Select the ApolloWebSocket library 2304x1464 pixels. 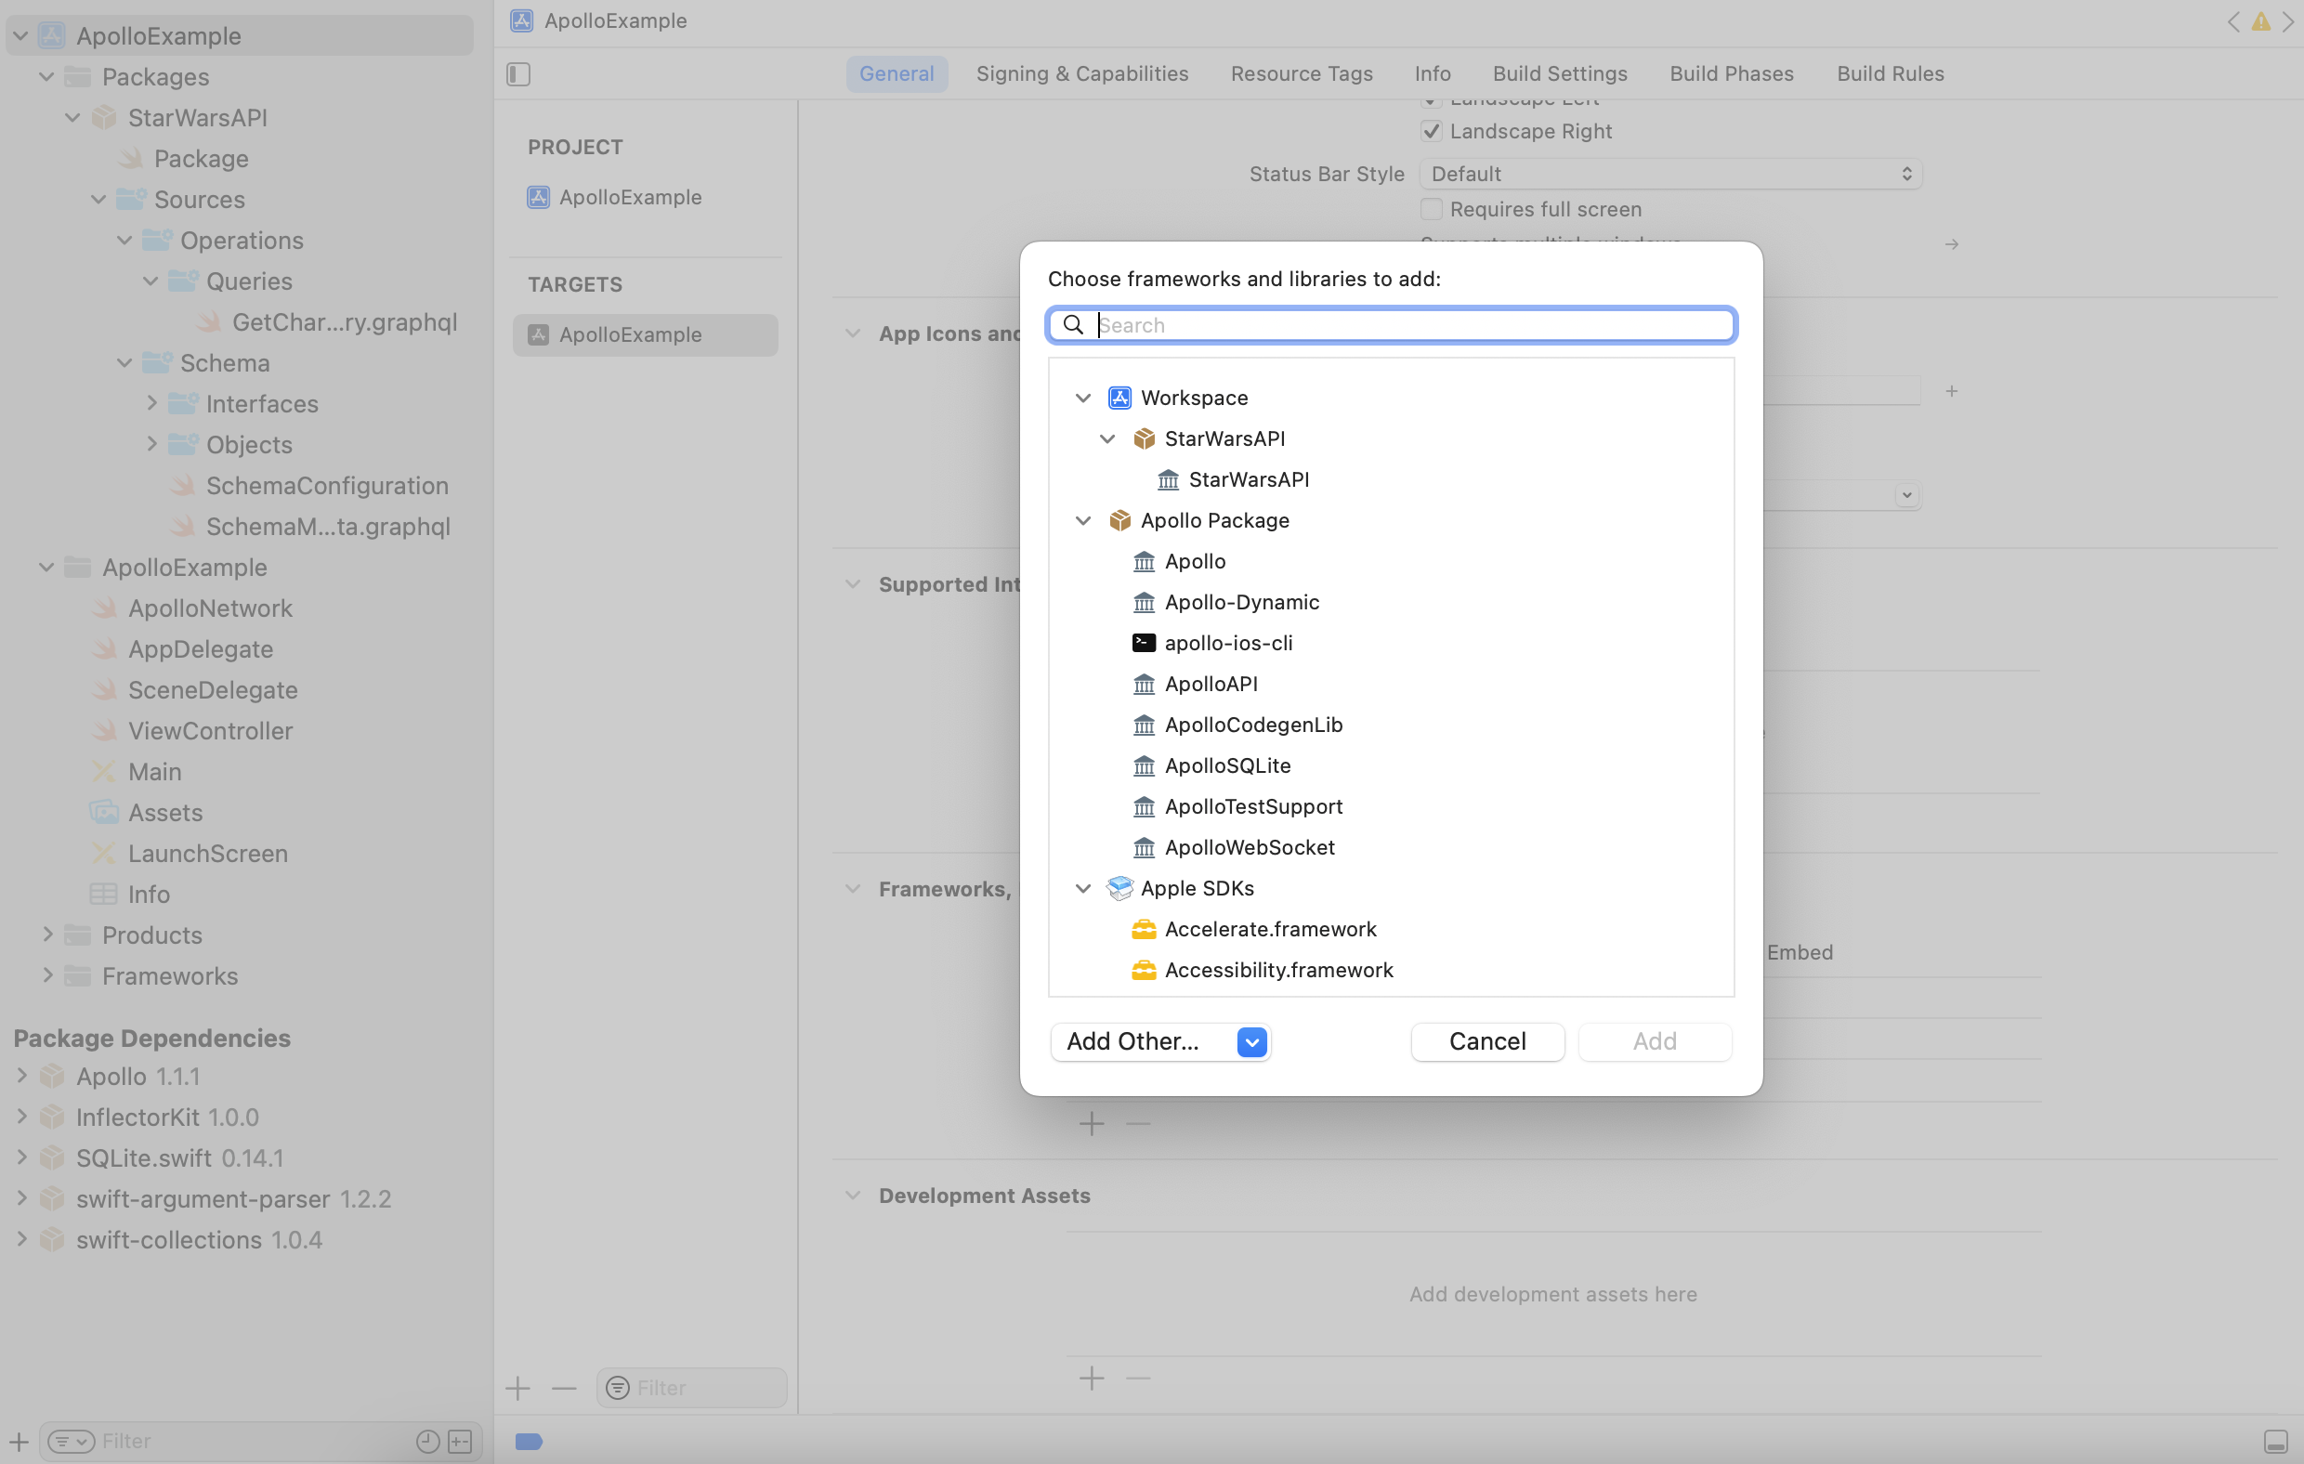1250,847
